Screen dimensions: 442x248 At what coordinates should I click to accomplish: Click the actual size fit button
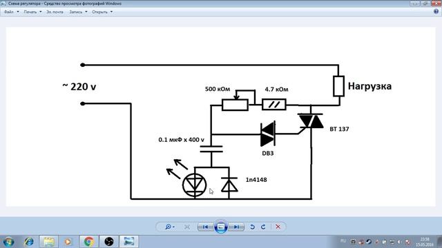tap(187, 227)
